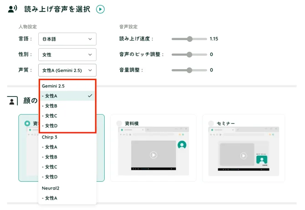Click play icon in 資料横 layout preview

[153, 155]
